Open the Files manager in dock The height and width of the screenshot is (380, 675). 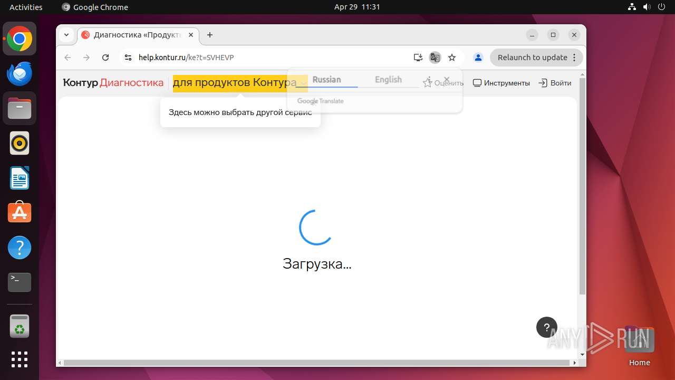(20, 108)
